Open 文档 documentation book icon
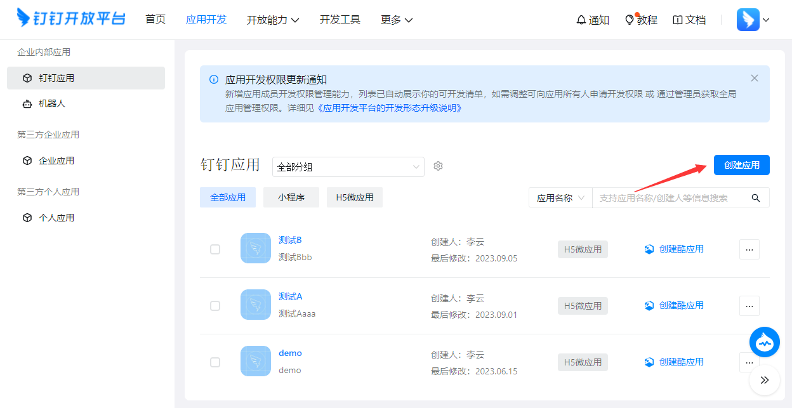Screen dimensions: 792x408 tap(689, 20)
